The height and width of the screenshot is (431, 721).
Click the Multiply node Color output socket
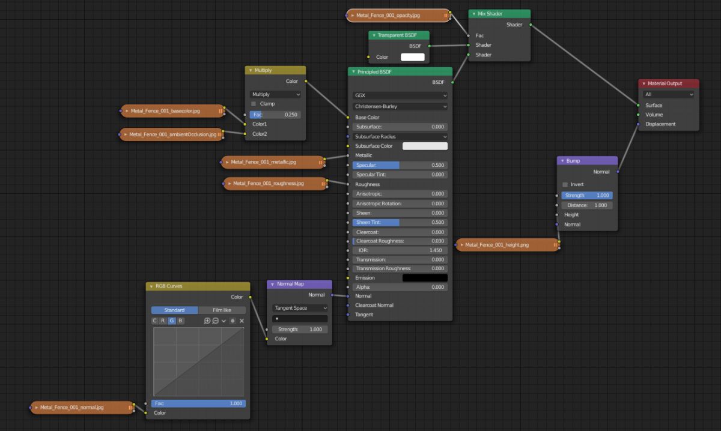click(306, 81)
